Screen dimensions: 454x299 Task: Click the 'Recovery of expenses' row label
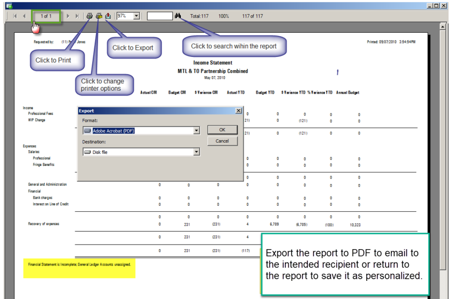(43, 224)
